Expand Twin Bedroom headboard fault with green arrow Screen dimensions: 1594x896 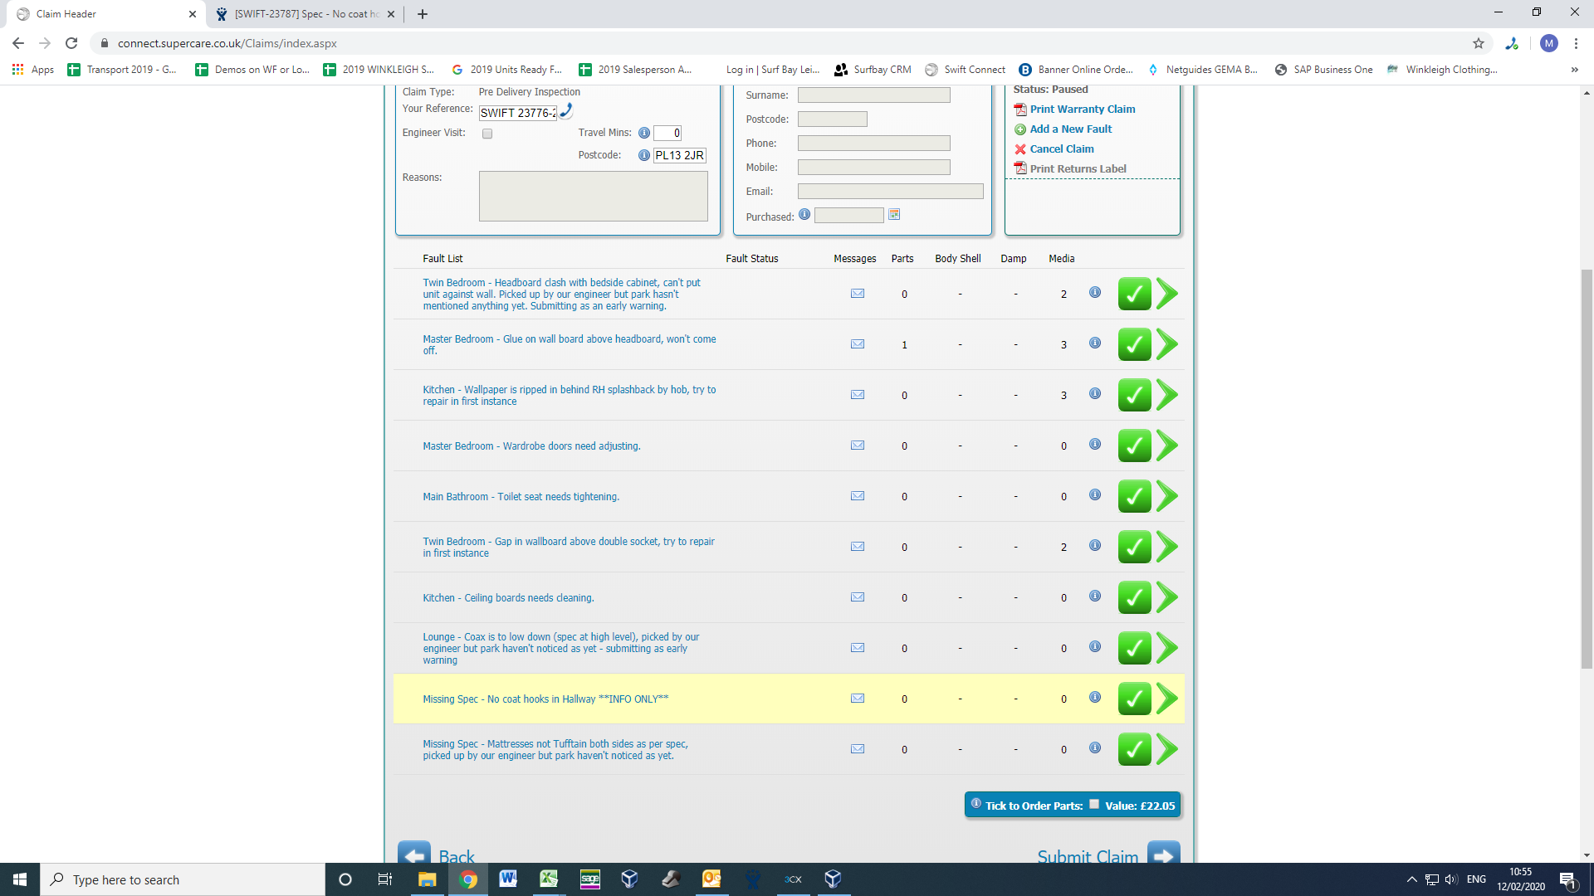[1167, 294]
